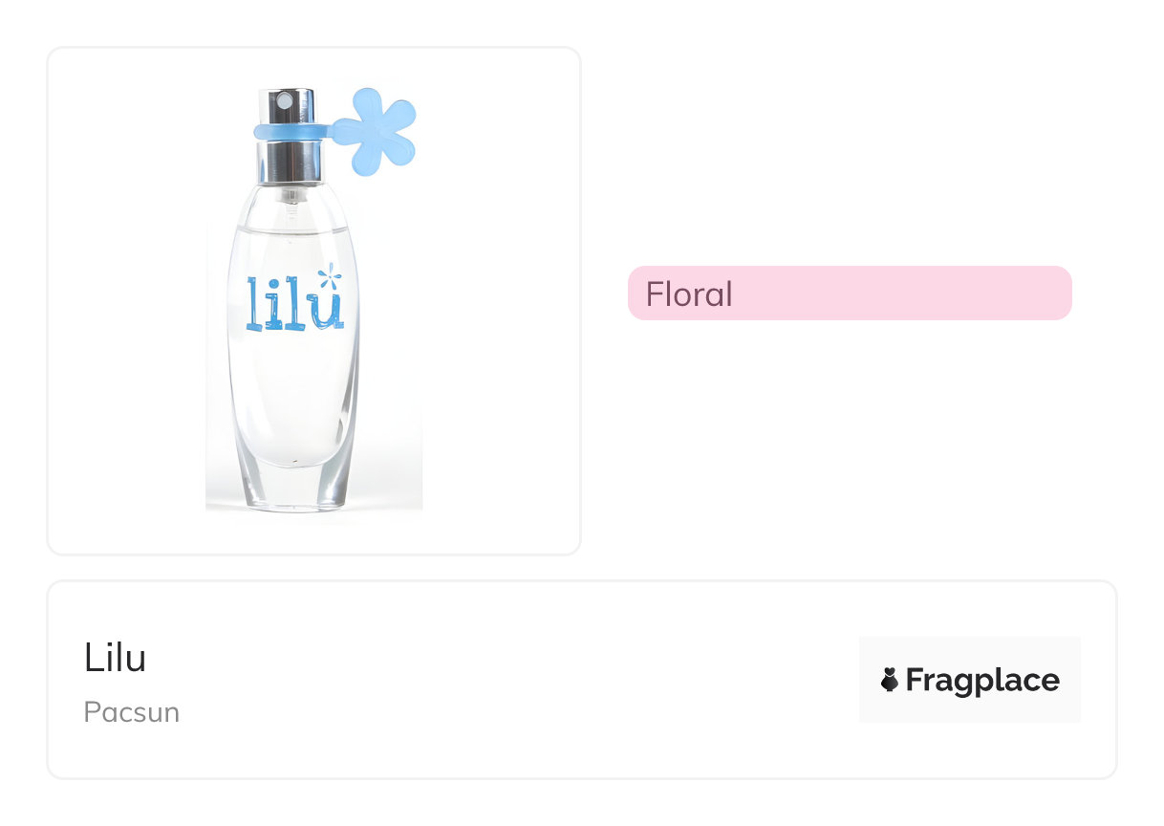Select the Floral scent tag
The image size is (1164, 826).
(x=849, y=293)
